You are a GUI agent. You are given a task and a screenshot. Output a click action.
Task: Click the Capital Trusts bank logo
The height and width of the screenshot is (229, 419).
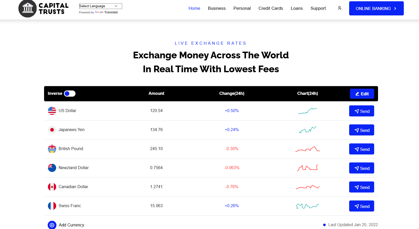click(44, 8)
